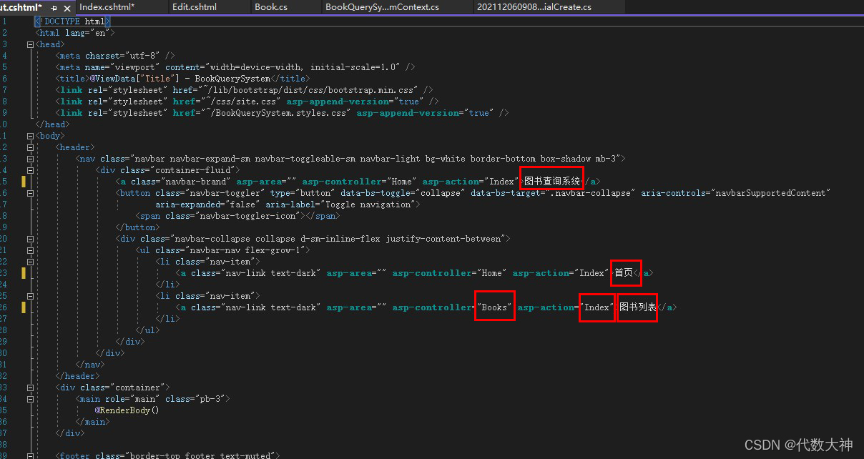
Task: Click the navbar-brand class attribute
Action: [182, 182]
